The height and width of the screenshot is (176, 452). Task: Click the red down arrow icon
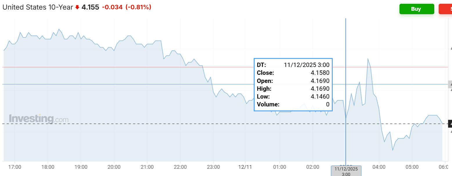tap(77, 8)
